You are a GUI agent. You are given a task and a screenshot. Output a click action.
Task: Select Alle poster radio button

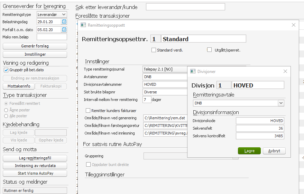point(6,116)
